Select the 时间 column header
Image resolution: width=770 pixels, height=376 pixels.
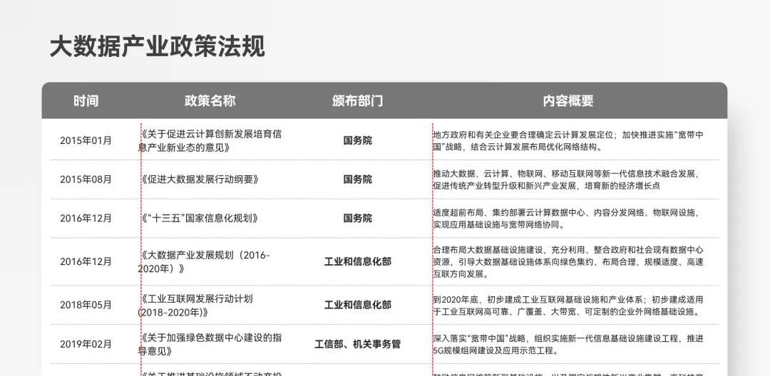point(86,101)
